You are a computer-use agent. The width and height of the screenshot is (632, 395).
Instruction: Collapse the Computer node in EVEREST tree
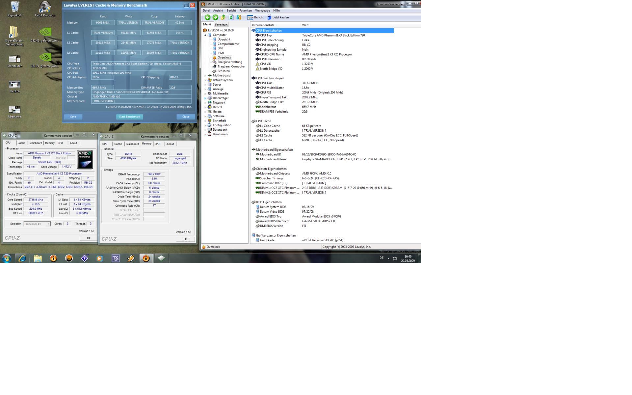[x=205, y=35]
